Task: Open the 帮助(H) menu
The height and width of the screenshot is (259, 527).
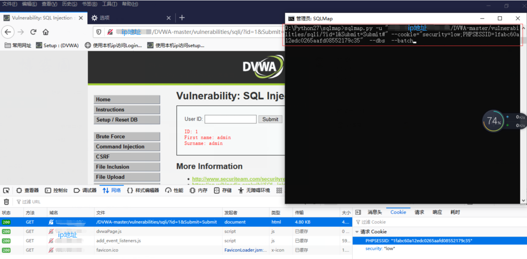Action: click(130, 4)
